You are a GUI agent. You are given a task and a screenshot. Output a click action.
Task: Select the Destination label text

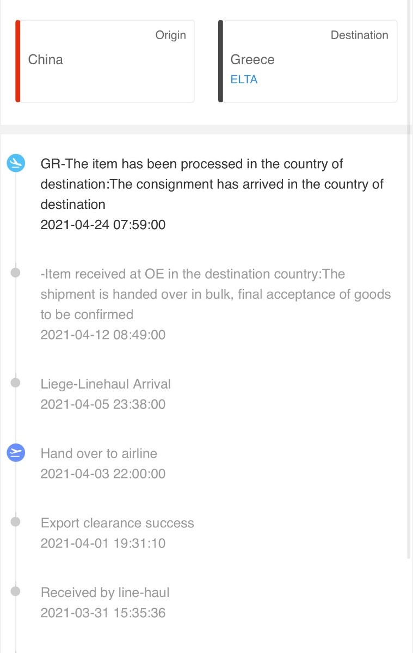point(360,35)
